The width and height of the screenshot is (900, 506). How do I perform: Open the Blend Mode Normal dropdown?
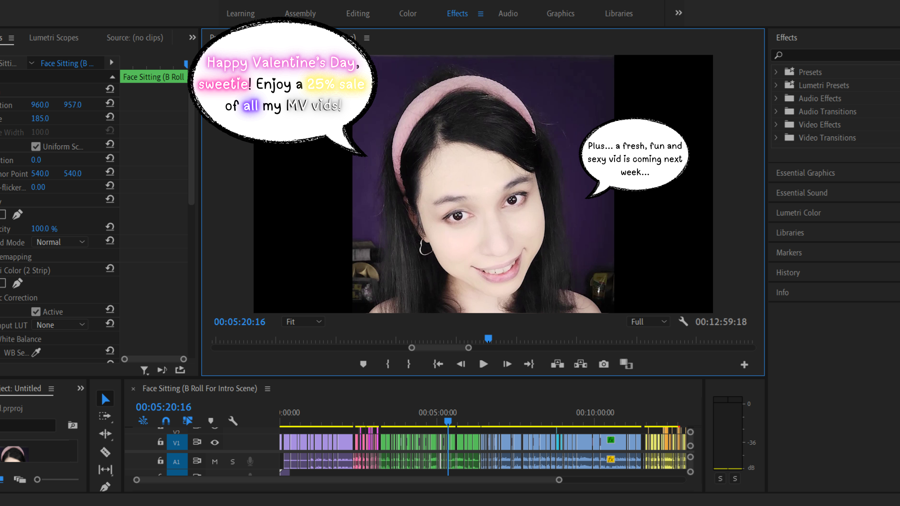coord(60,242)
